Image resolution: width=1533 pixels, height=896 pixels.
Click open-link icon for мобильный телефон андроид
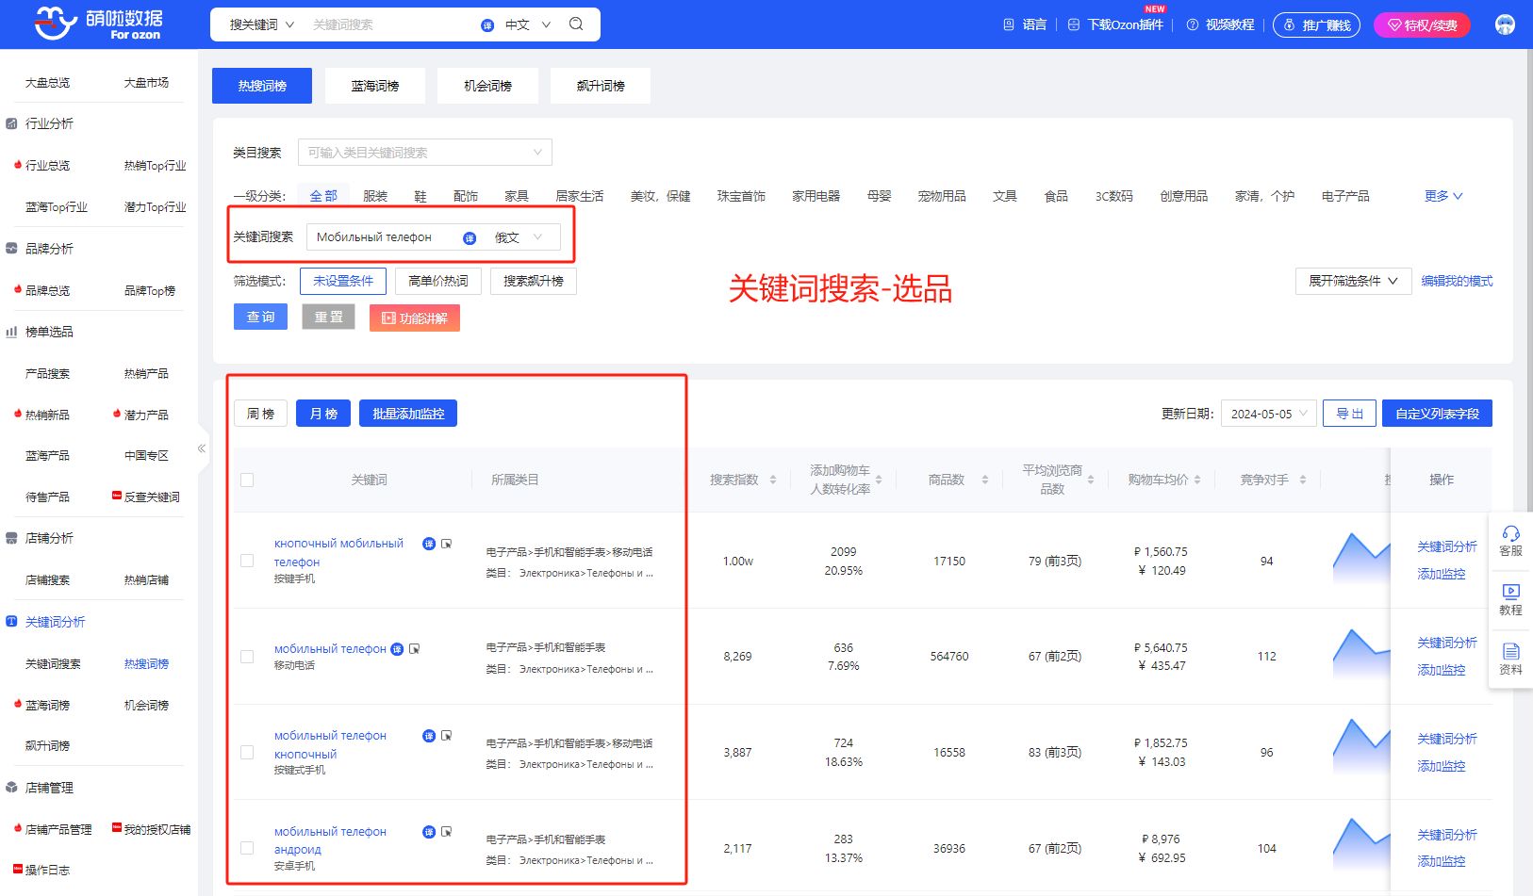point(447,832)
